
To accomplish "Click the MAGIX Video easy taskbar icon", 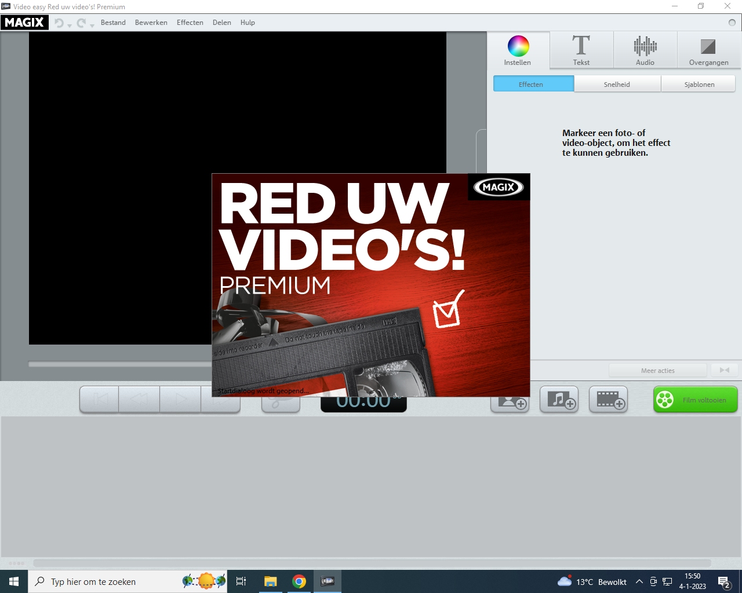I will [328, 581].
